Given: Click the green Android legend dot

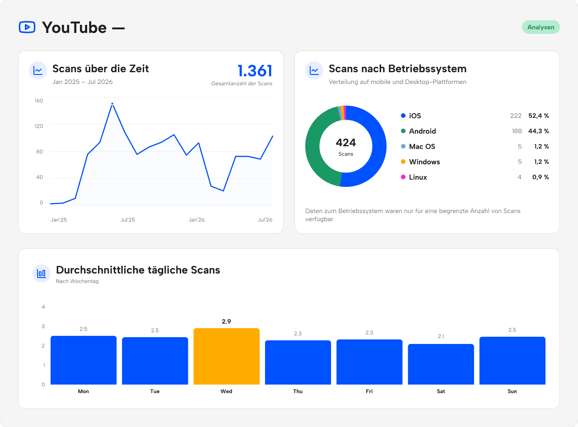Looking at the screenshot, I should tap(403, 131).
